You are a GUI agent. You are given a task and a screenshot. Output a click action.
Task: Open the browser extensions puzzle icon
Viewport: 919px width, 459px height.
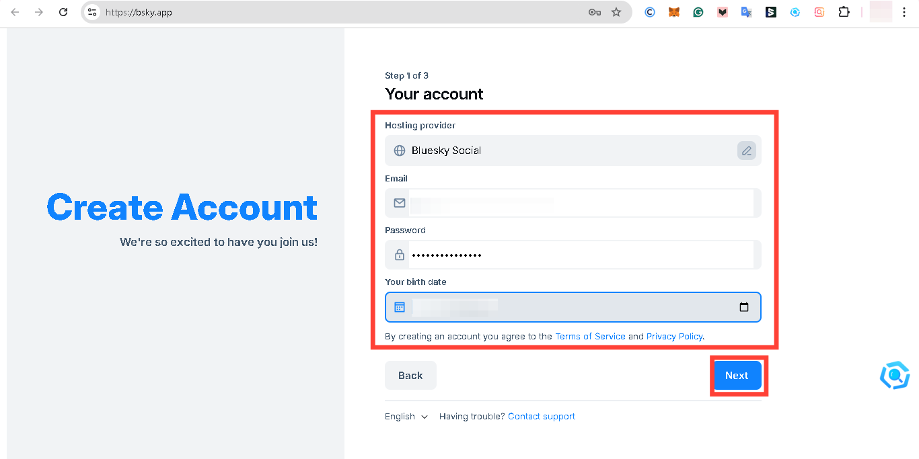844,11
